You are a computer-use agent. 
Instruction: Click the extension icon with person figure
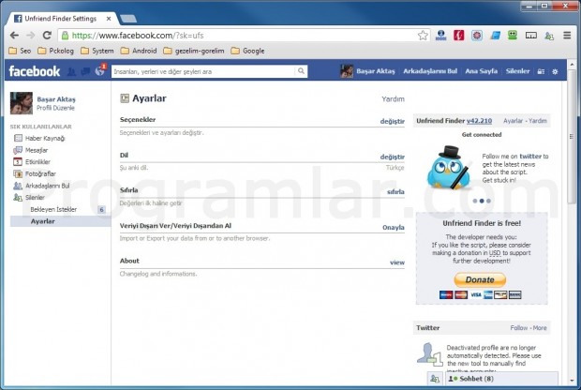tap(440, 36)
